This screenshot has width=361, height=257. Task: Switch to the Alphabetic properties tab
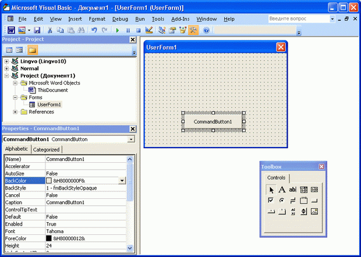(x=16, y=149)
